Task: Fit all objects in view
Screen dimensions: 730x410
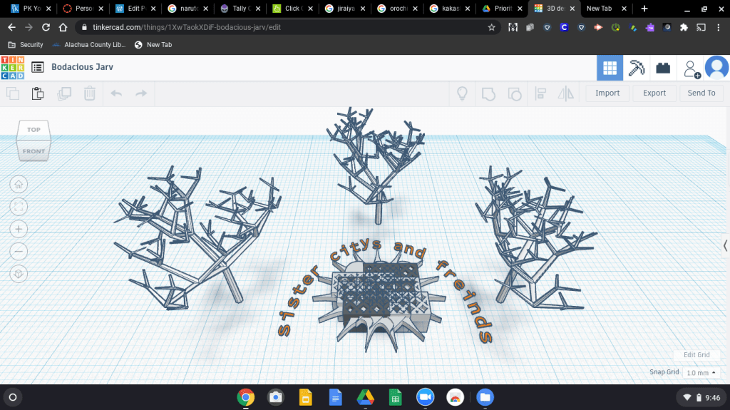Action: point(19,206)
